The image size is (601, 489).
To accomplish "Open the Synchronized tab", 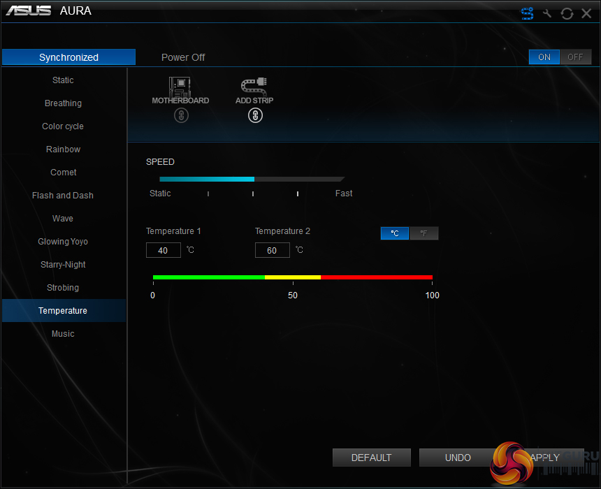I will (68, 57).
